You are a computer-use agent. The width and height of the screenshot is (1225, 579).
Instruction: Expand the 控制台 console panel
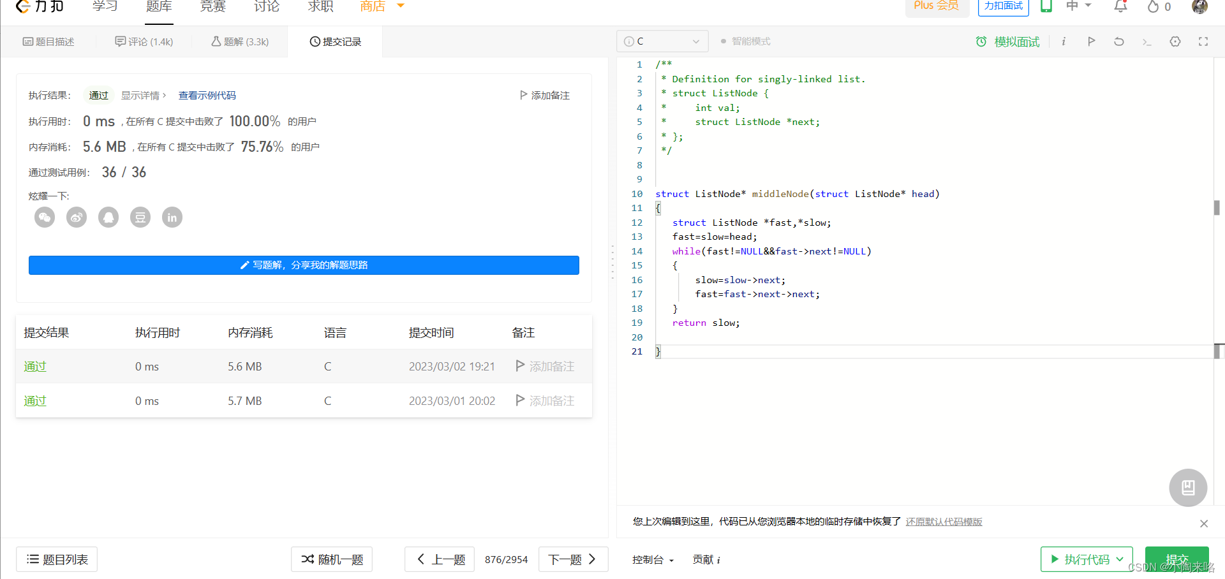tap(653, 560)
